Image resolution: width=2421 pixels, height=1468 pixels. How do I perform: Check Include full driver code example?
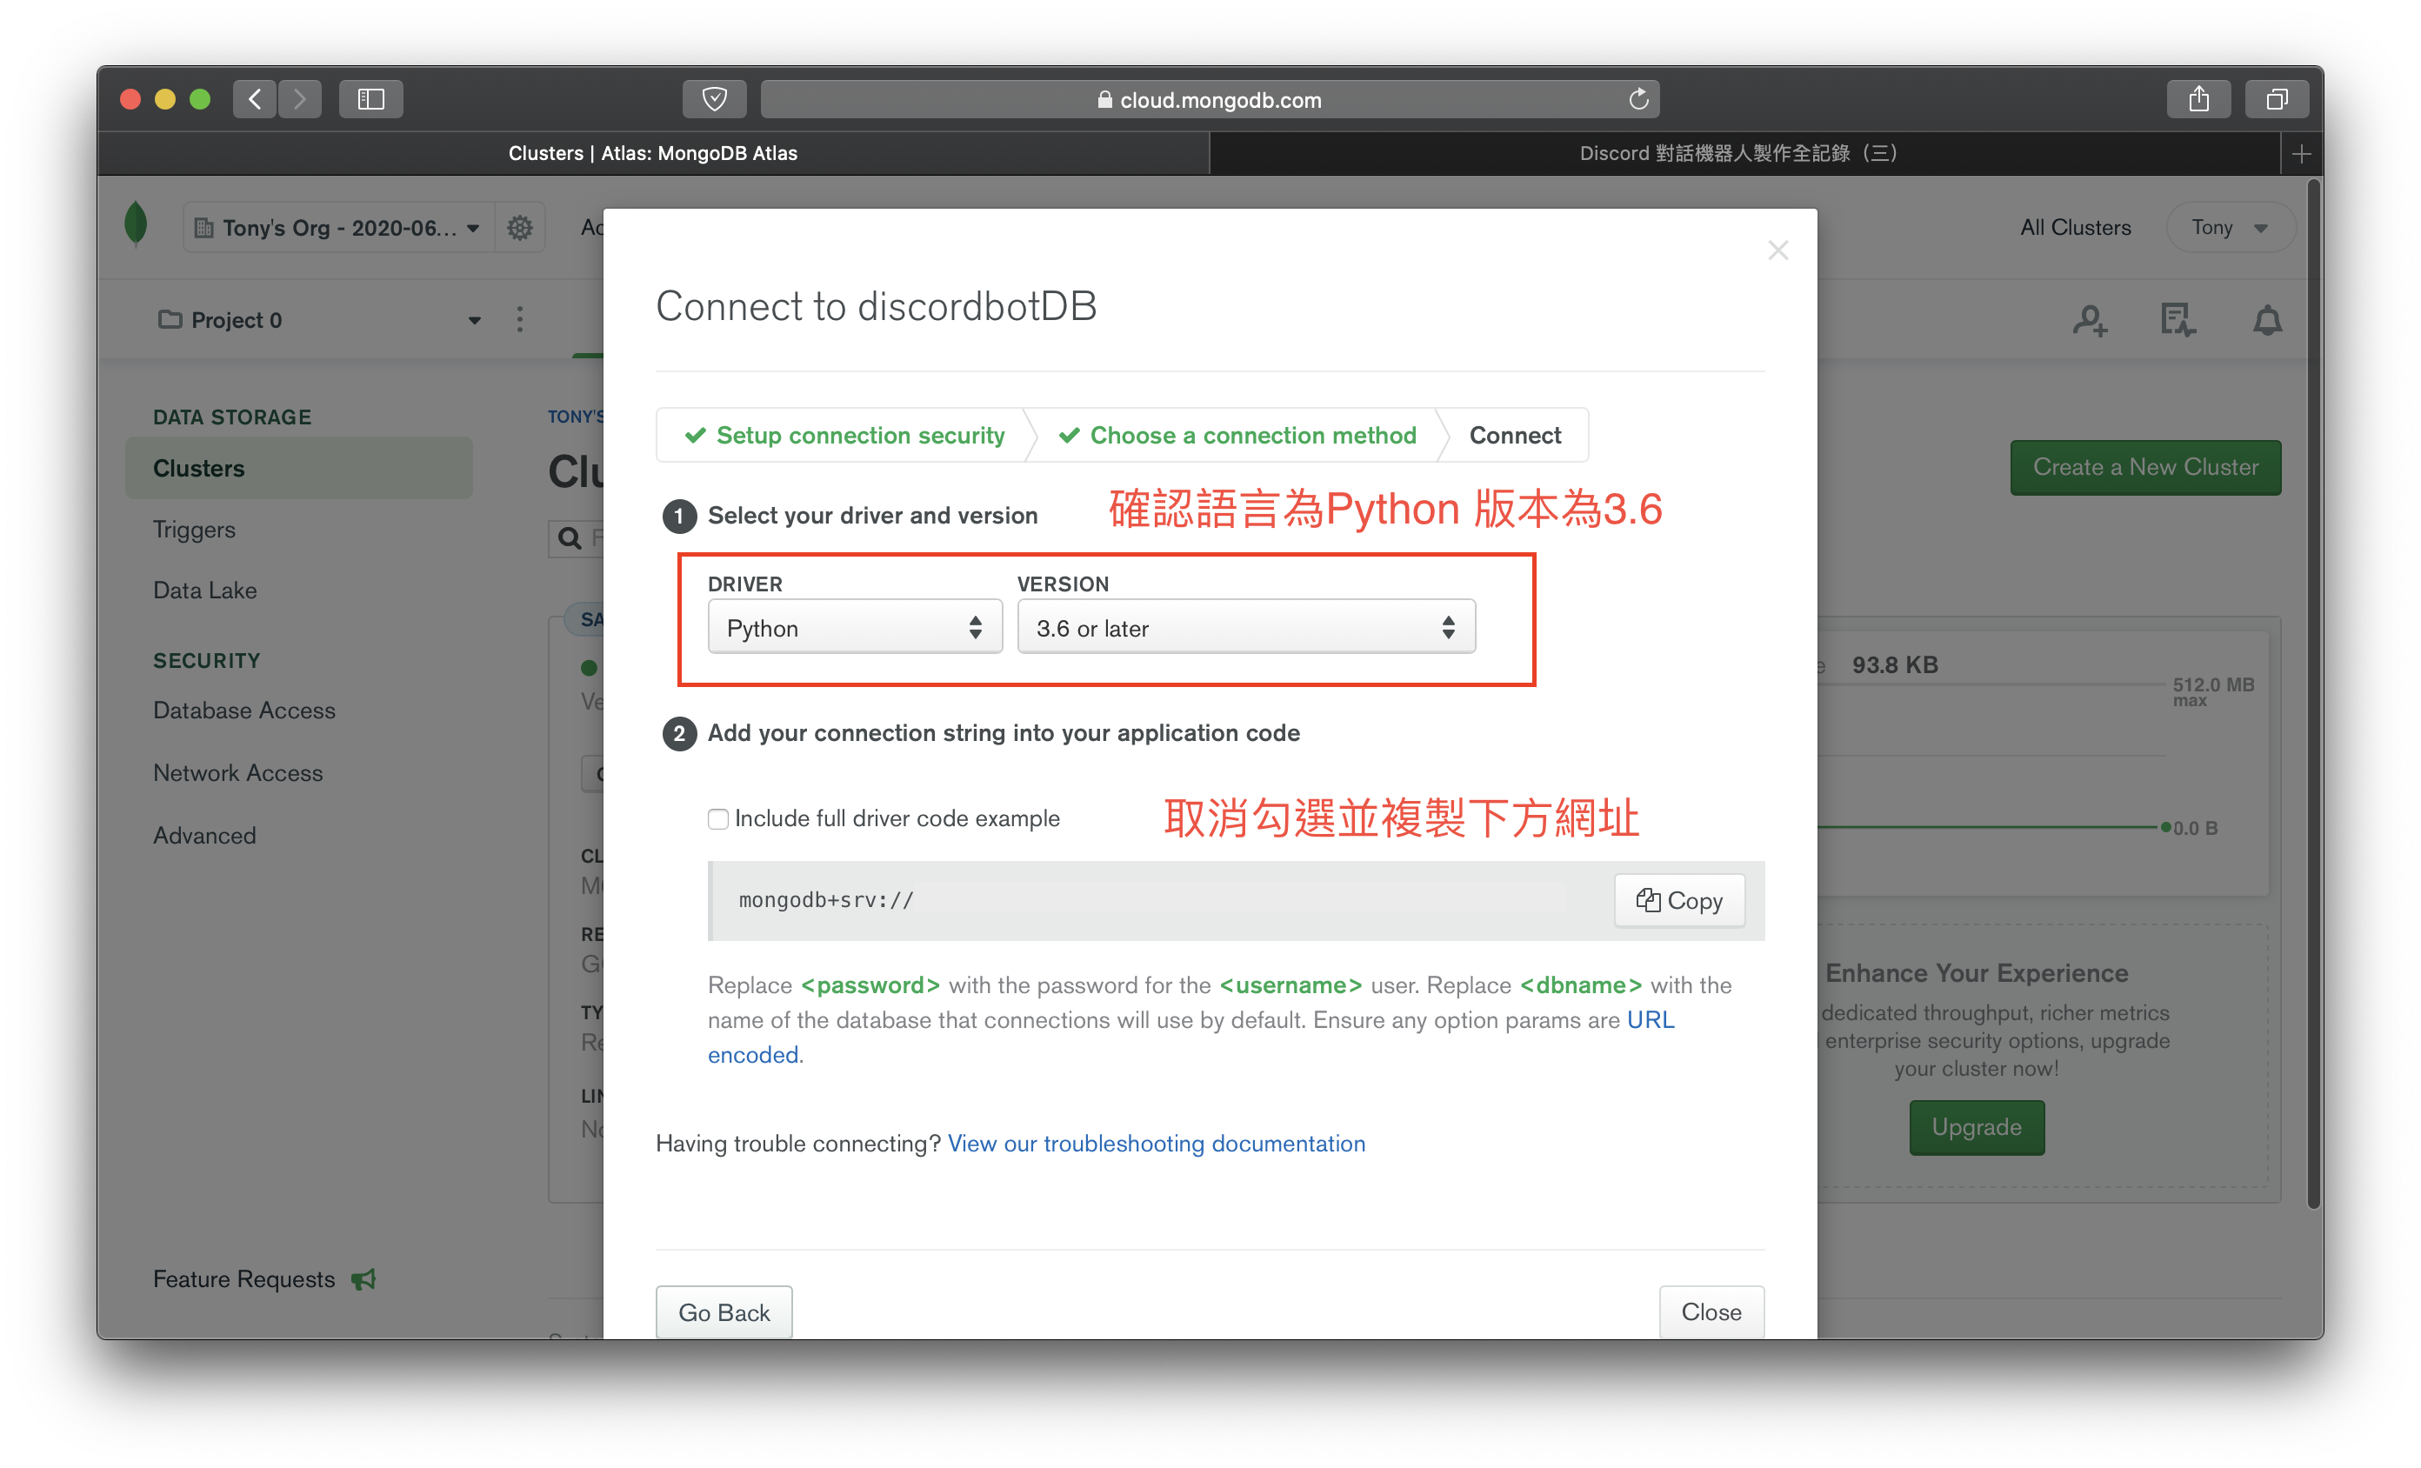(718, 818)
